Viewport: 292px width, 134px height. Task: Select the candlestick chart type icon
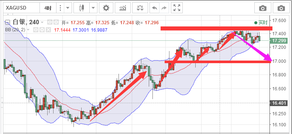point(82,8)
